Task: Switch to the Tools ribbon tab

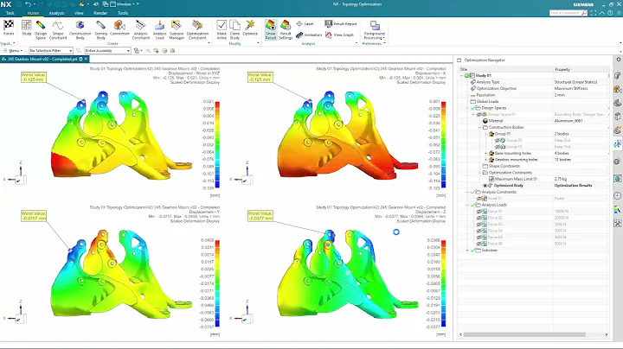Action: [x=123, y=13]
